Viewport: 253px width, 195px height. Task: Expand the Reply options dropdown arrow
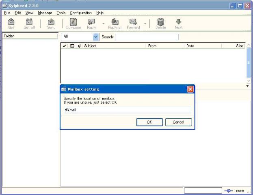103,24
